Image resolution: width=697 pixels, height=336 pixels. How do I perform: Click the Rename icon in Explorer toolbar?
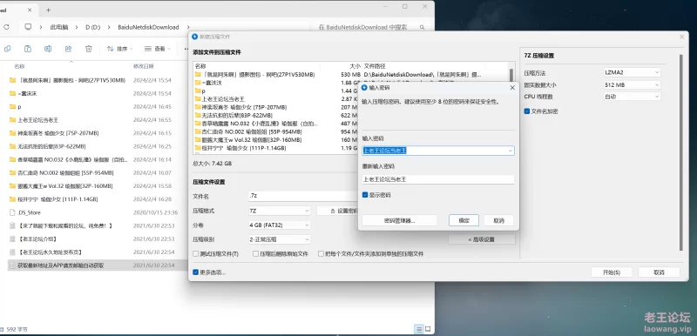[x=48, y=49]
